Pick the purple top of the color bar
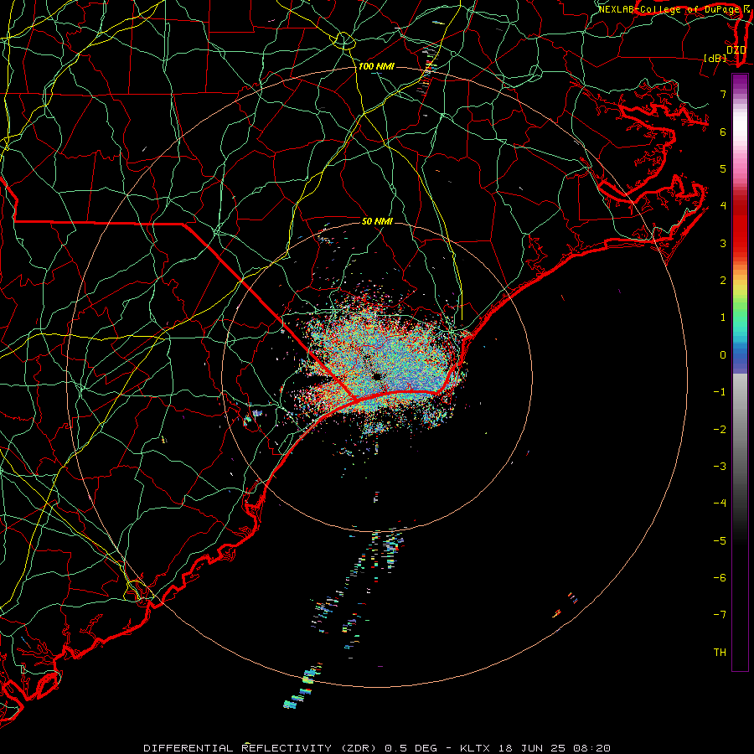This screenshot has height=754, width=754. click(740, 82)
